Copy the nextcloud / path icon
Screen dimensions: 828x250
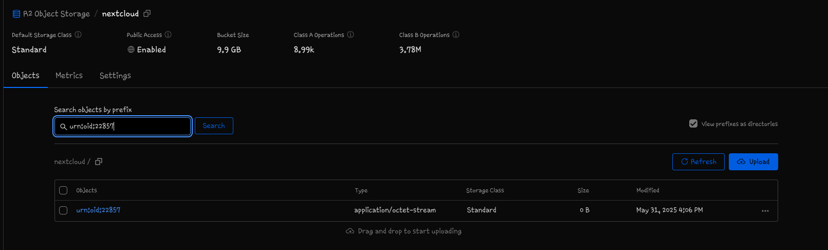pos(99,162)
